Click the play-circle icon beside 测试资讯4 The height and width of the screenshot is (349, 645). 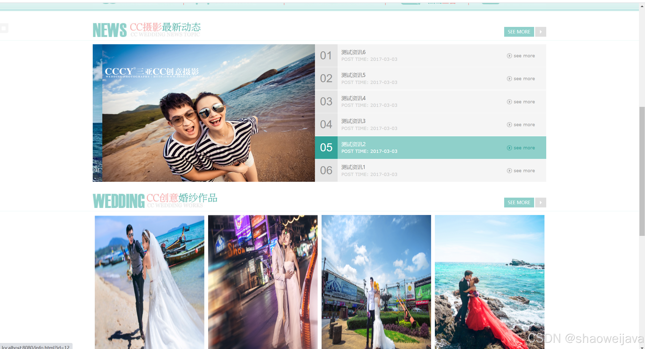point(509,102)
